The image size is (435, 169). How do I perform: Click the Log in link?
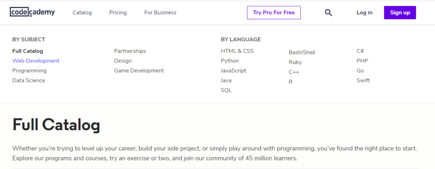tap(364, 13)
